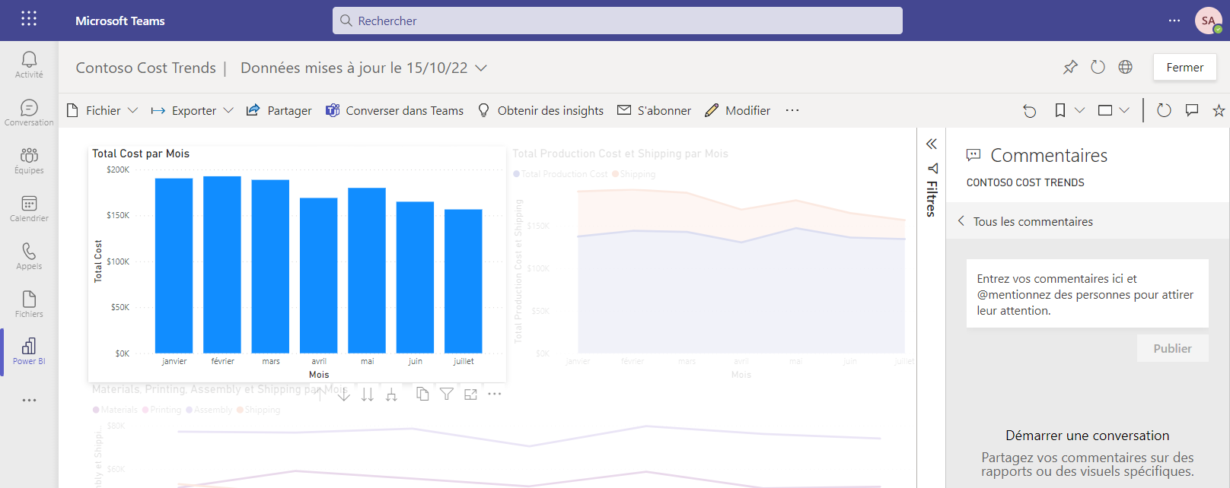
Task: Open settings ellipsis next to profile avatar
Action: 1174,21
